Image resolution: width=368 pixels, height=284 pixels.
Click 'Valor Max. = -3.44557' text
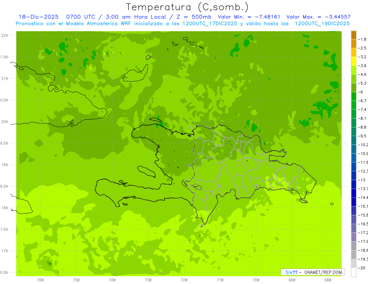point(318,17)
